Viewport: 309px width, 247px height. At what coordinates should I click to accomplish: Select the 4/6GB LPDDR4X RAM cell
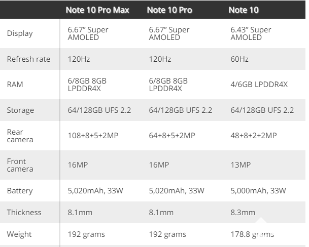[259, 85]
